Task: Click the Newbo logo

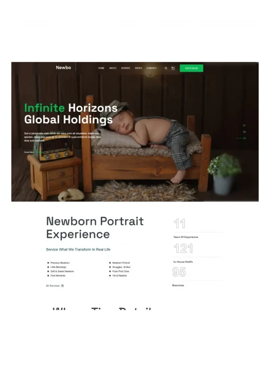Action: (x=64, y=68)
